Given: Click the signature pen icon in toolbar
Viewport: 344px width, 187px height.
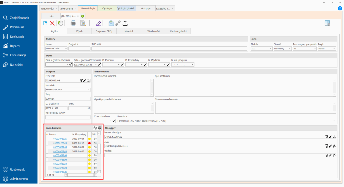Looking at the screenshot, I should pos(99,23).
